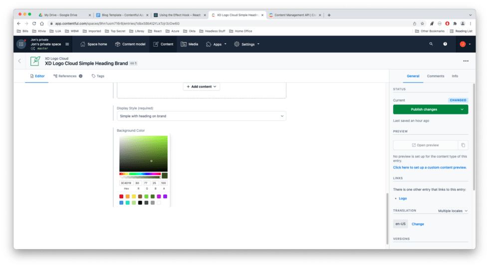Switch to the Info sidebar tab
This screenshot has height=267, width=489.
(455, 76)
